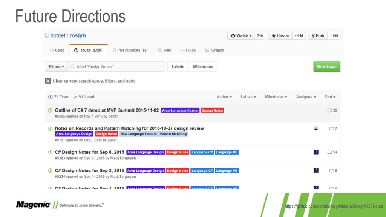Show the 27 Open issues
Screen dimensions: 386x217
[x=58, y=97]
